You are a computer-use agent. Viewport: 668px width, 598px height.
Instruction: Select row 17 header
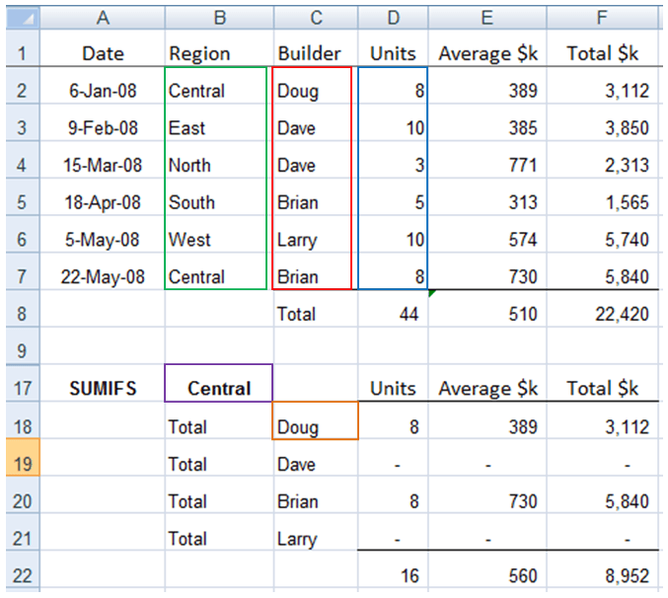tap(23, 383)
